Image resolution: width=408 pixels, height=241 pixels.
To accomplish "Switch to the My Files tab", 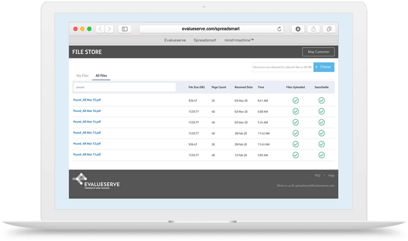I will (82, 75).
